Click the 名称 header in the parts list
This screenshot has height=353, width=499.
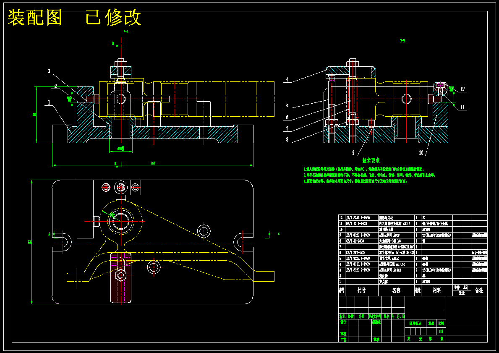[396, 290]
